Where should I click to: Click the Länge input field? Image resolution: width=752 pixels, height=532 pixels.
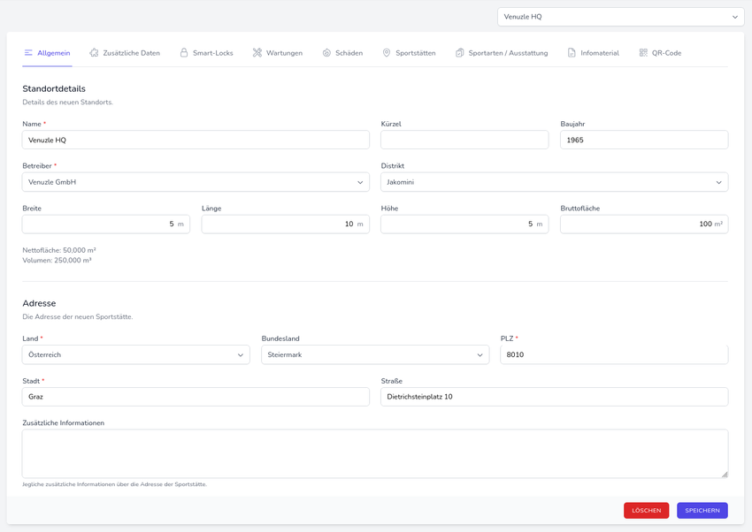pos(286,224)
